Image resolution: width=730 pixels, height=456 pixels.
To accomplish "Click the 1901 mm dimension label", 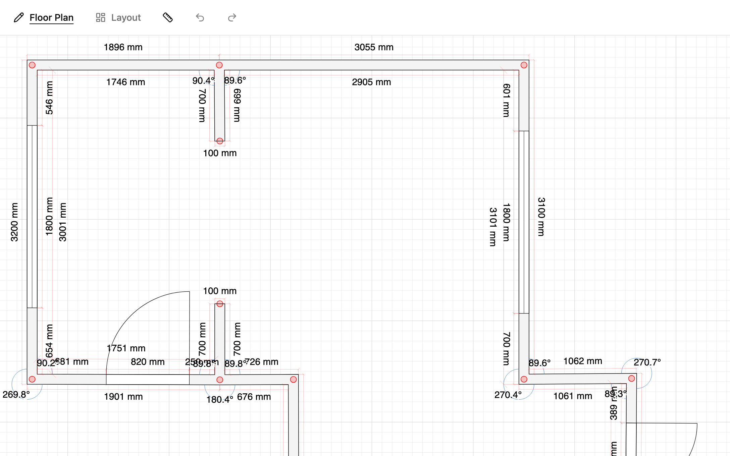I will point(123,397).
